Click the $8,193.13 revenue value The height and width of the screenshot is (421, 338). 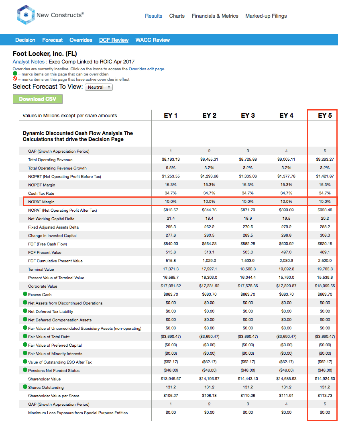[171, 159]
